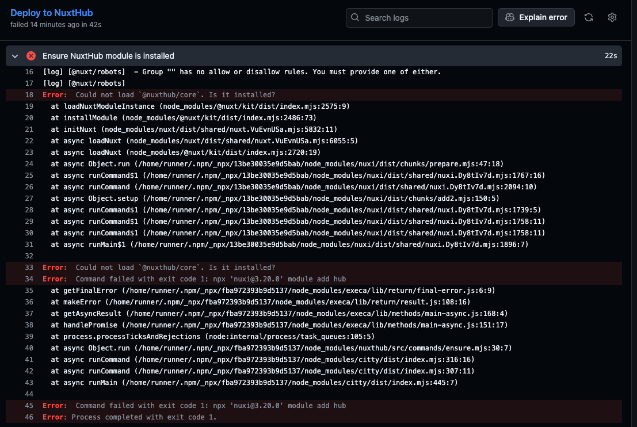Click the "async runCommand" nuxi 2094:10 stack line
Screen dimensions: 637x427
pos(293,187)
